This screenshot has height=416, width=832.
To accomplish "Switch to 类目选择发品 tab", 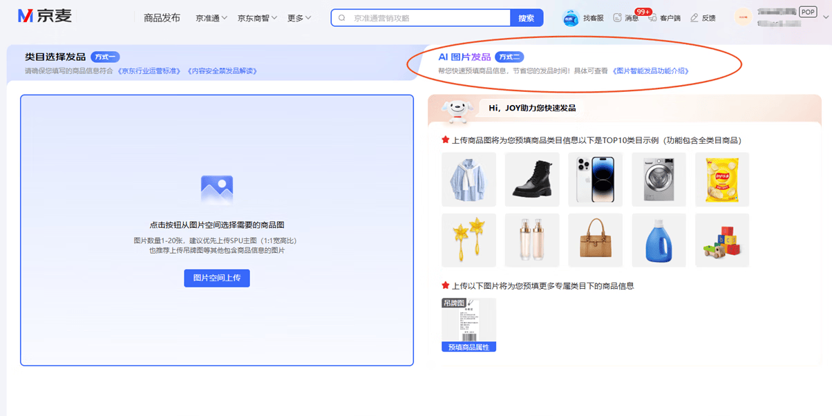I will [x=55, y=57].
